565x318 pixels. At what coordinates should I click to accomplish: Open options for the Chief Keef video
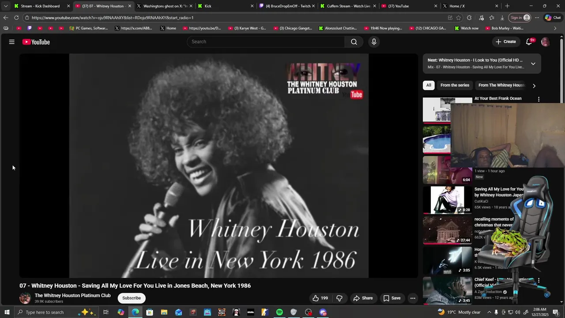(x=539, y=280)
